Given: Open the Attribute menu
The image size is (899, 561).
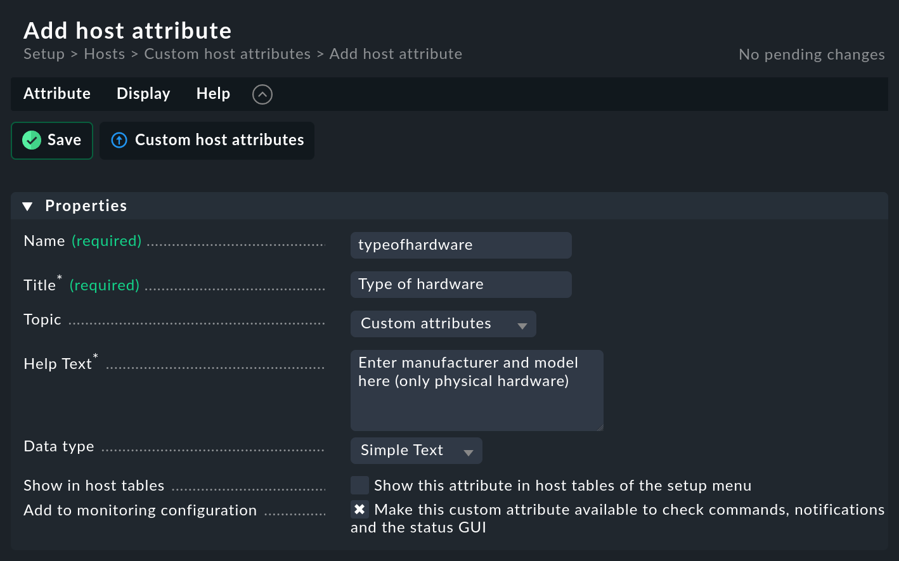Looking at the screenshot, I should point(57,94).
